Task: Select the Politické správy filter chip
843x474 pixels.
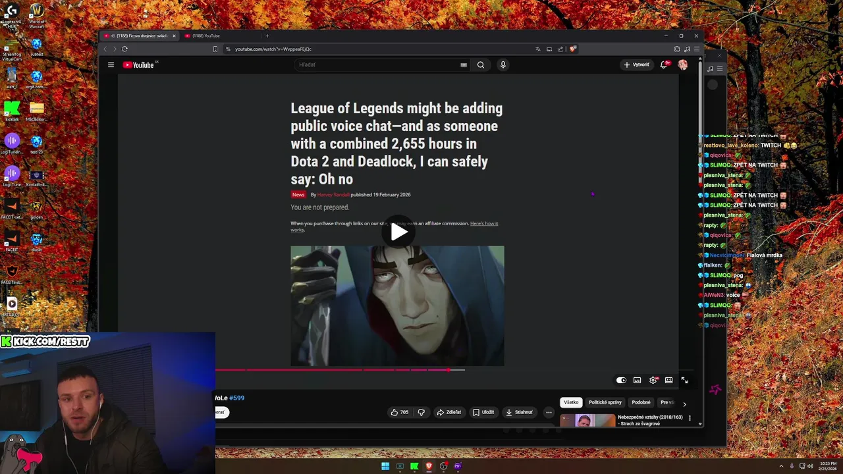Action: 605,402
